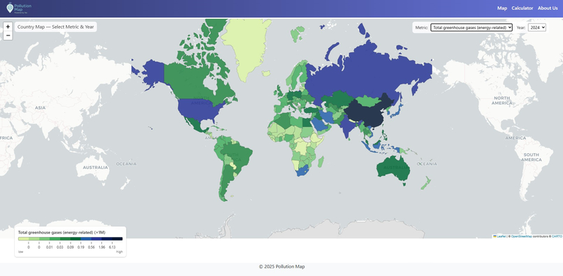Select the 6.13 legend value

pyautogui.click(x=112, y=247)
